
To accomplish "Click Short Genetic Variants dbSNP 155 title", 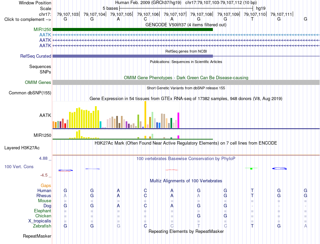I will [186, 88].
